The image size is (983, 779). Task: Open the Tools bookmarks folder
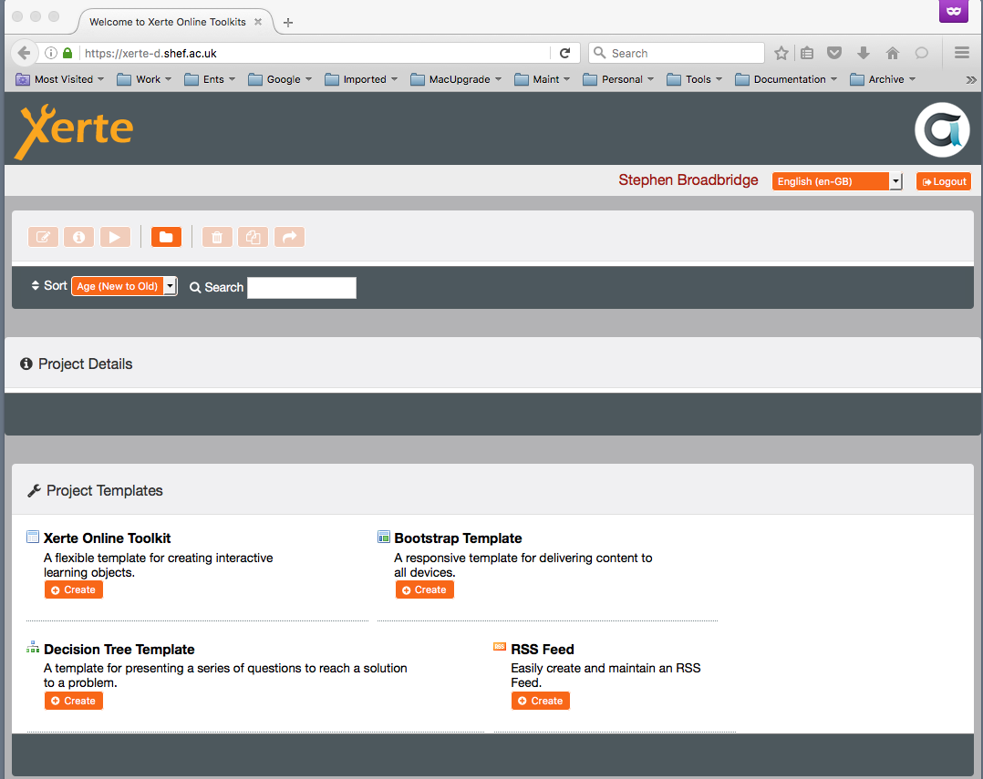(x=695, y=79)
